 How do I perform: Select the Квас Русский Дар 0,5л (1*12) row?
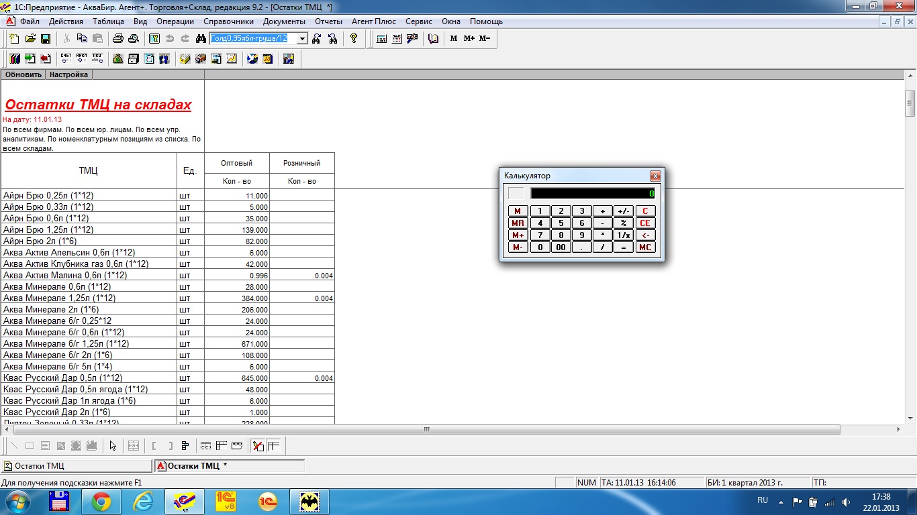168,378
